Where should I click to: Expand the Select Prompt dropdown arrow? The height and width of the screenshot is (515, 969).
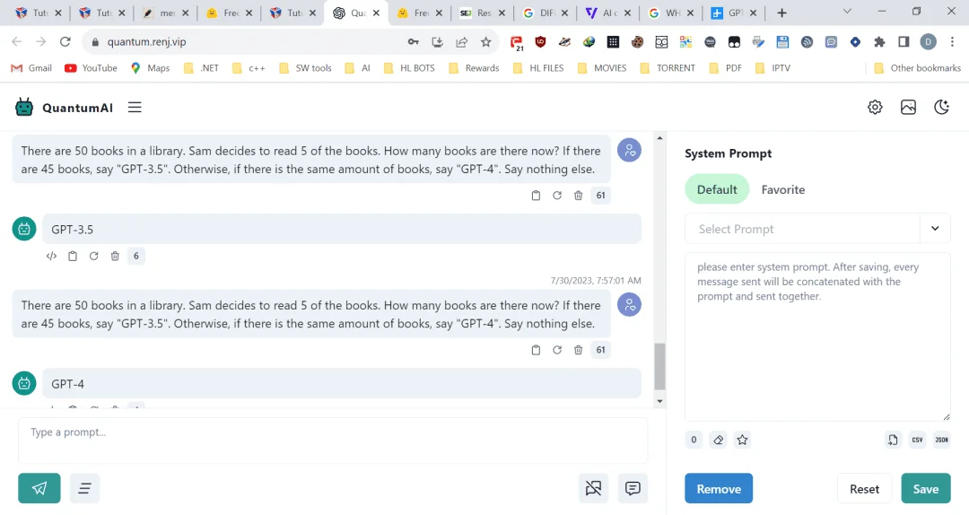[935, 229]
